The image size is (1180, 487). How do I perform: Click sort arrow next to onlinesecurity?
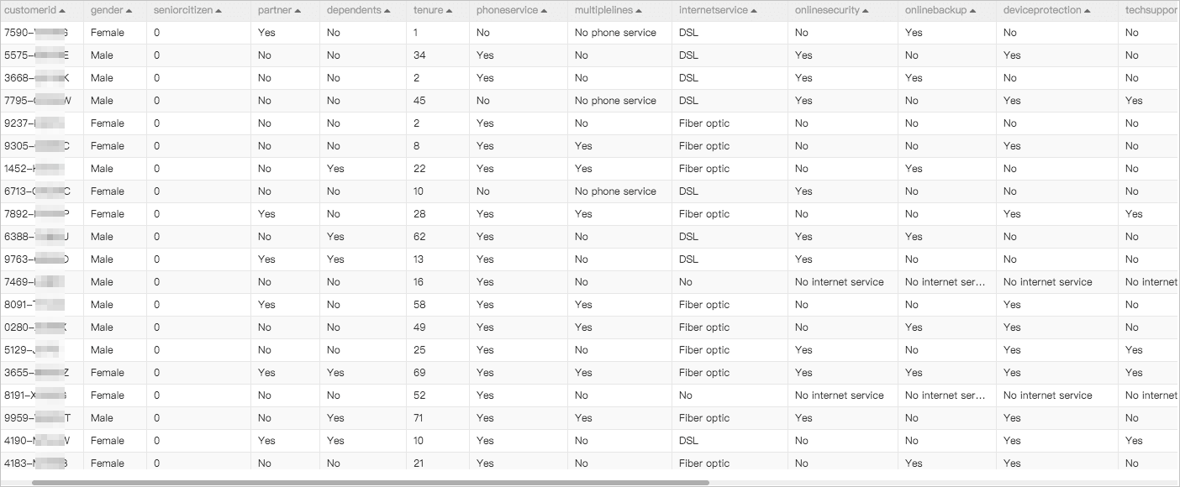click(x=867, y=11)
